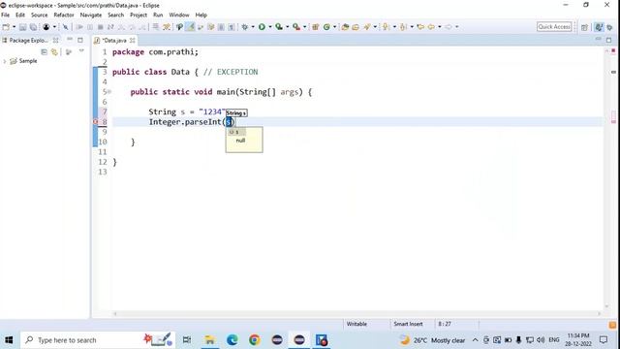Open the New Java Class dropdown arrow

click(335, 27)
